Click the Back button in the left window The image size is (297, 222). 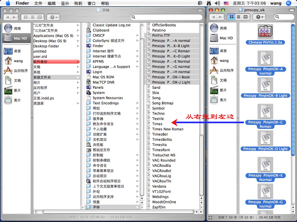pyautogui.click(x=7, y=17)
